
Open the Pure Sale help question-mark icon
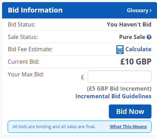pyautogui.click(x=149, y=37)
